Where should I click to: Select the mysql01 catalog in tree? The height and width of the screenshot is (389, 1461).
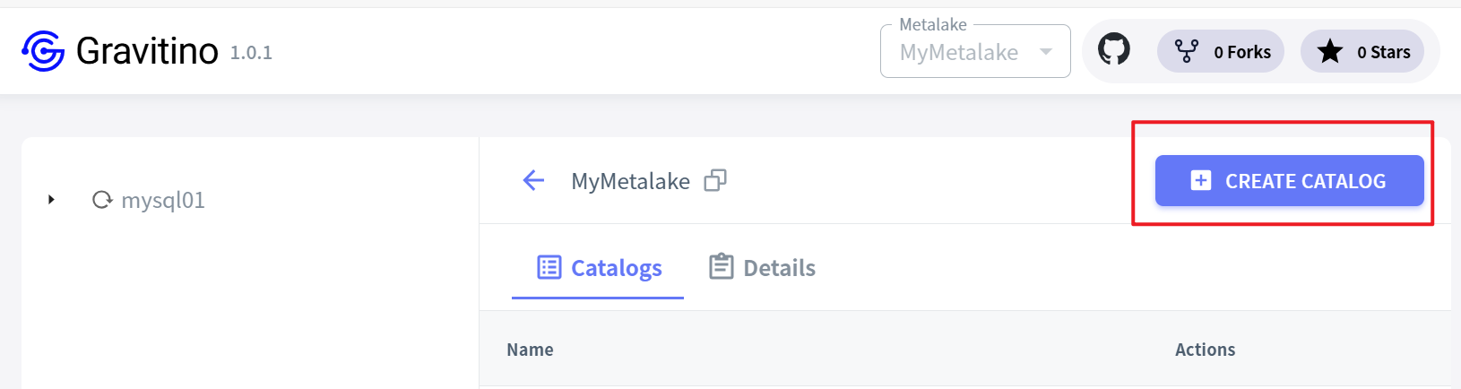click(163, 200)
